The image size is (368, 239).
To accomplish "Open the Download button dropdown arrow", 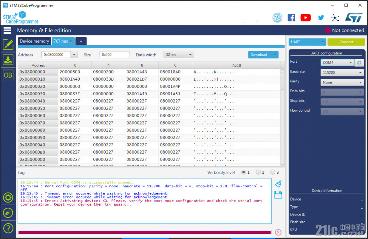I will pyautogui.click(x=275, y=55).
